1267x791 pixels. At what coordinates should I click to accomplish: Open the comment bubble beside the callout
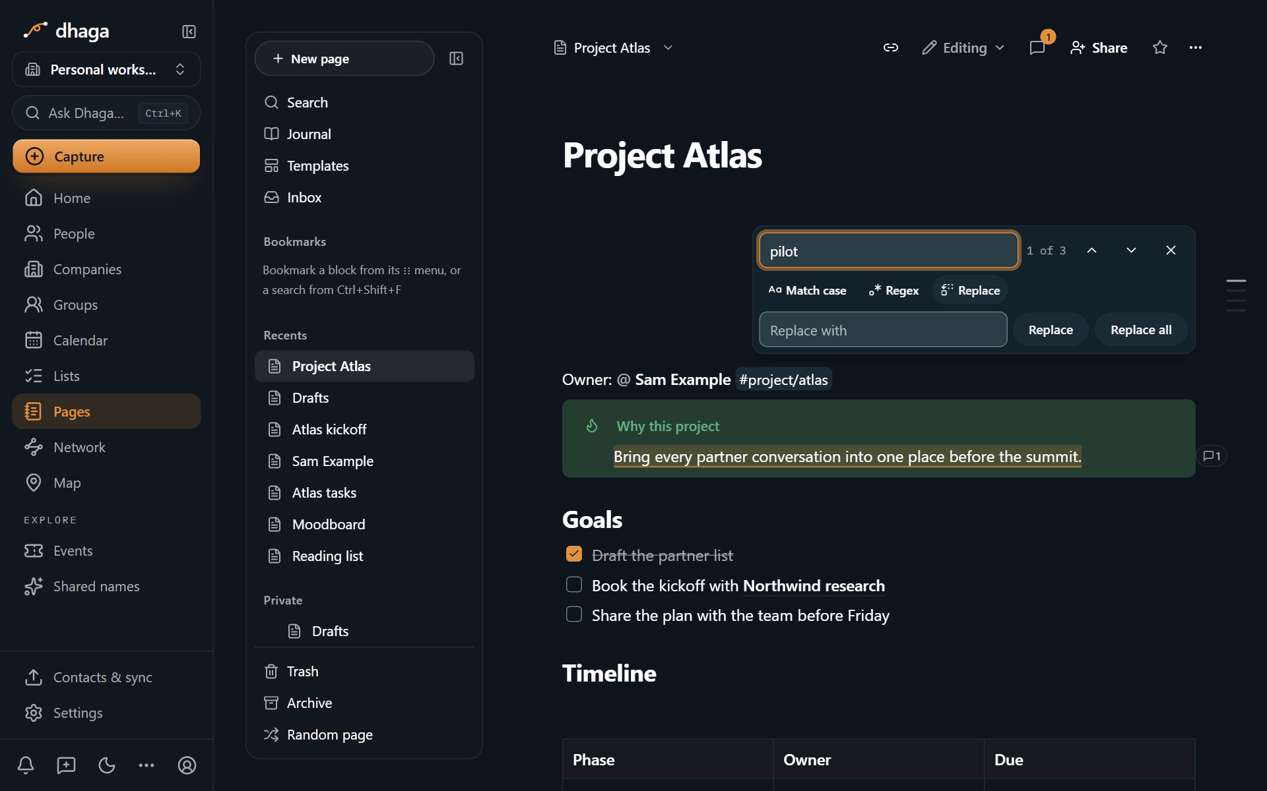point(1212,456)
